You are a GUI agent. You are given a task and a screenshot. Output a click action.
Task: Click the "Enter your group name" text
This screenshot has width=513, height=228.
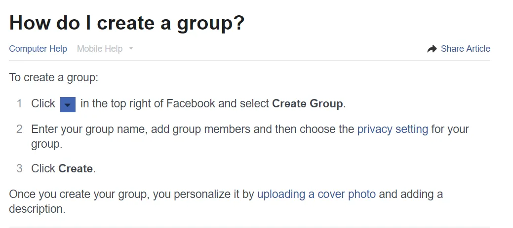pyautogui.click(x=89, y=129)
